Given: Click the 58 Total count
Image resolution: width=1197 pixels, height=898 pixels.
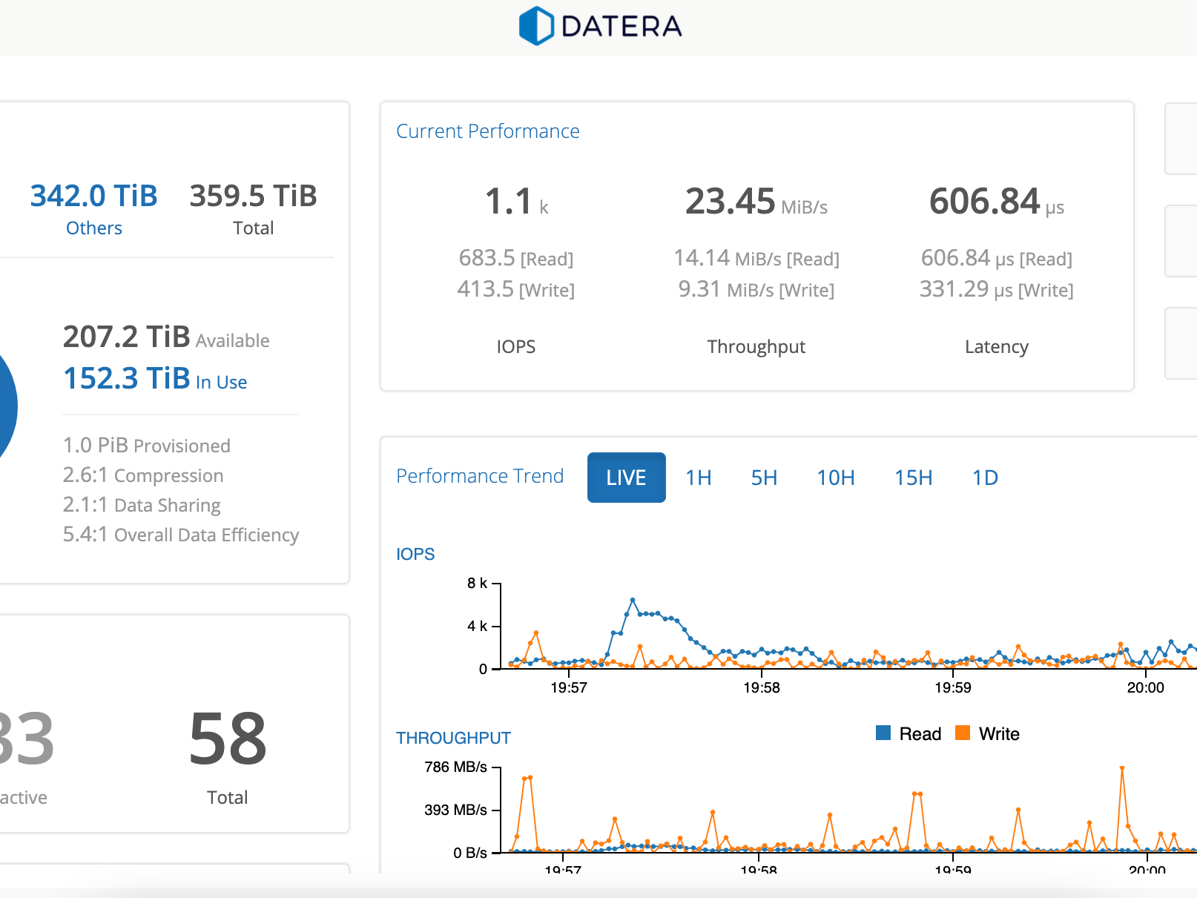Looking at the screenshot, I should (228, 739).
